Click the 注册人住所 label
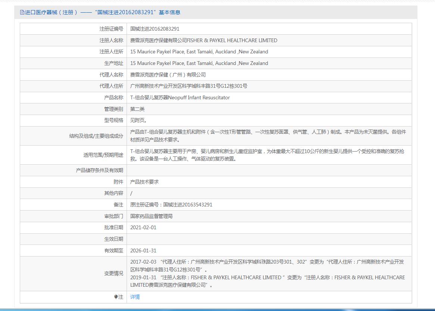This screenshot has height=311, width=435. [111, 52]
